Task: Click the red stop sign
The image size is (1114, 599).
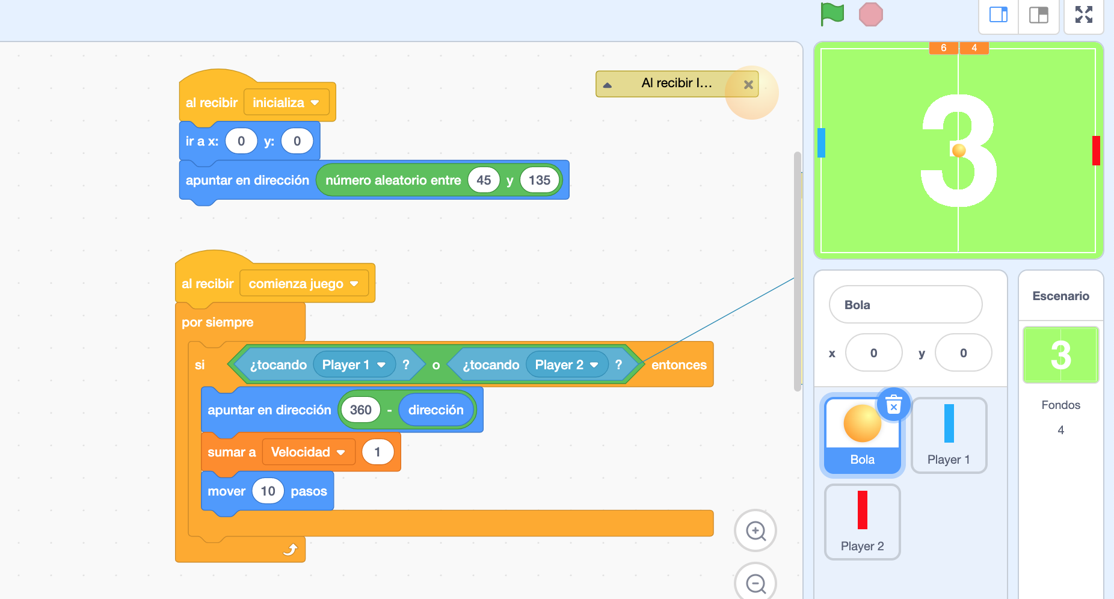Action: point(872,14)
